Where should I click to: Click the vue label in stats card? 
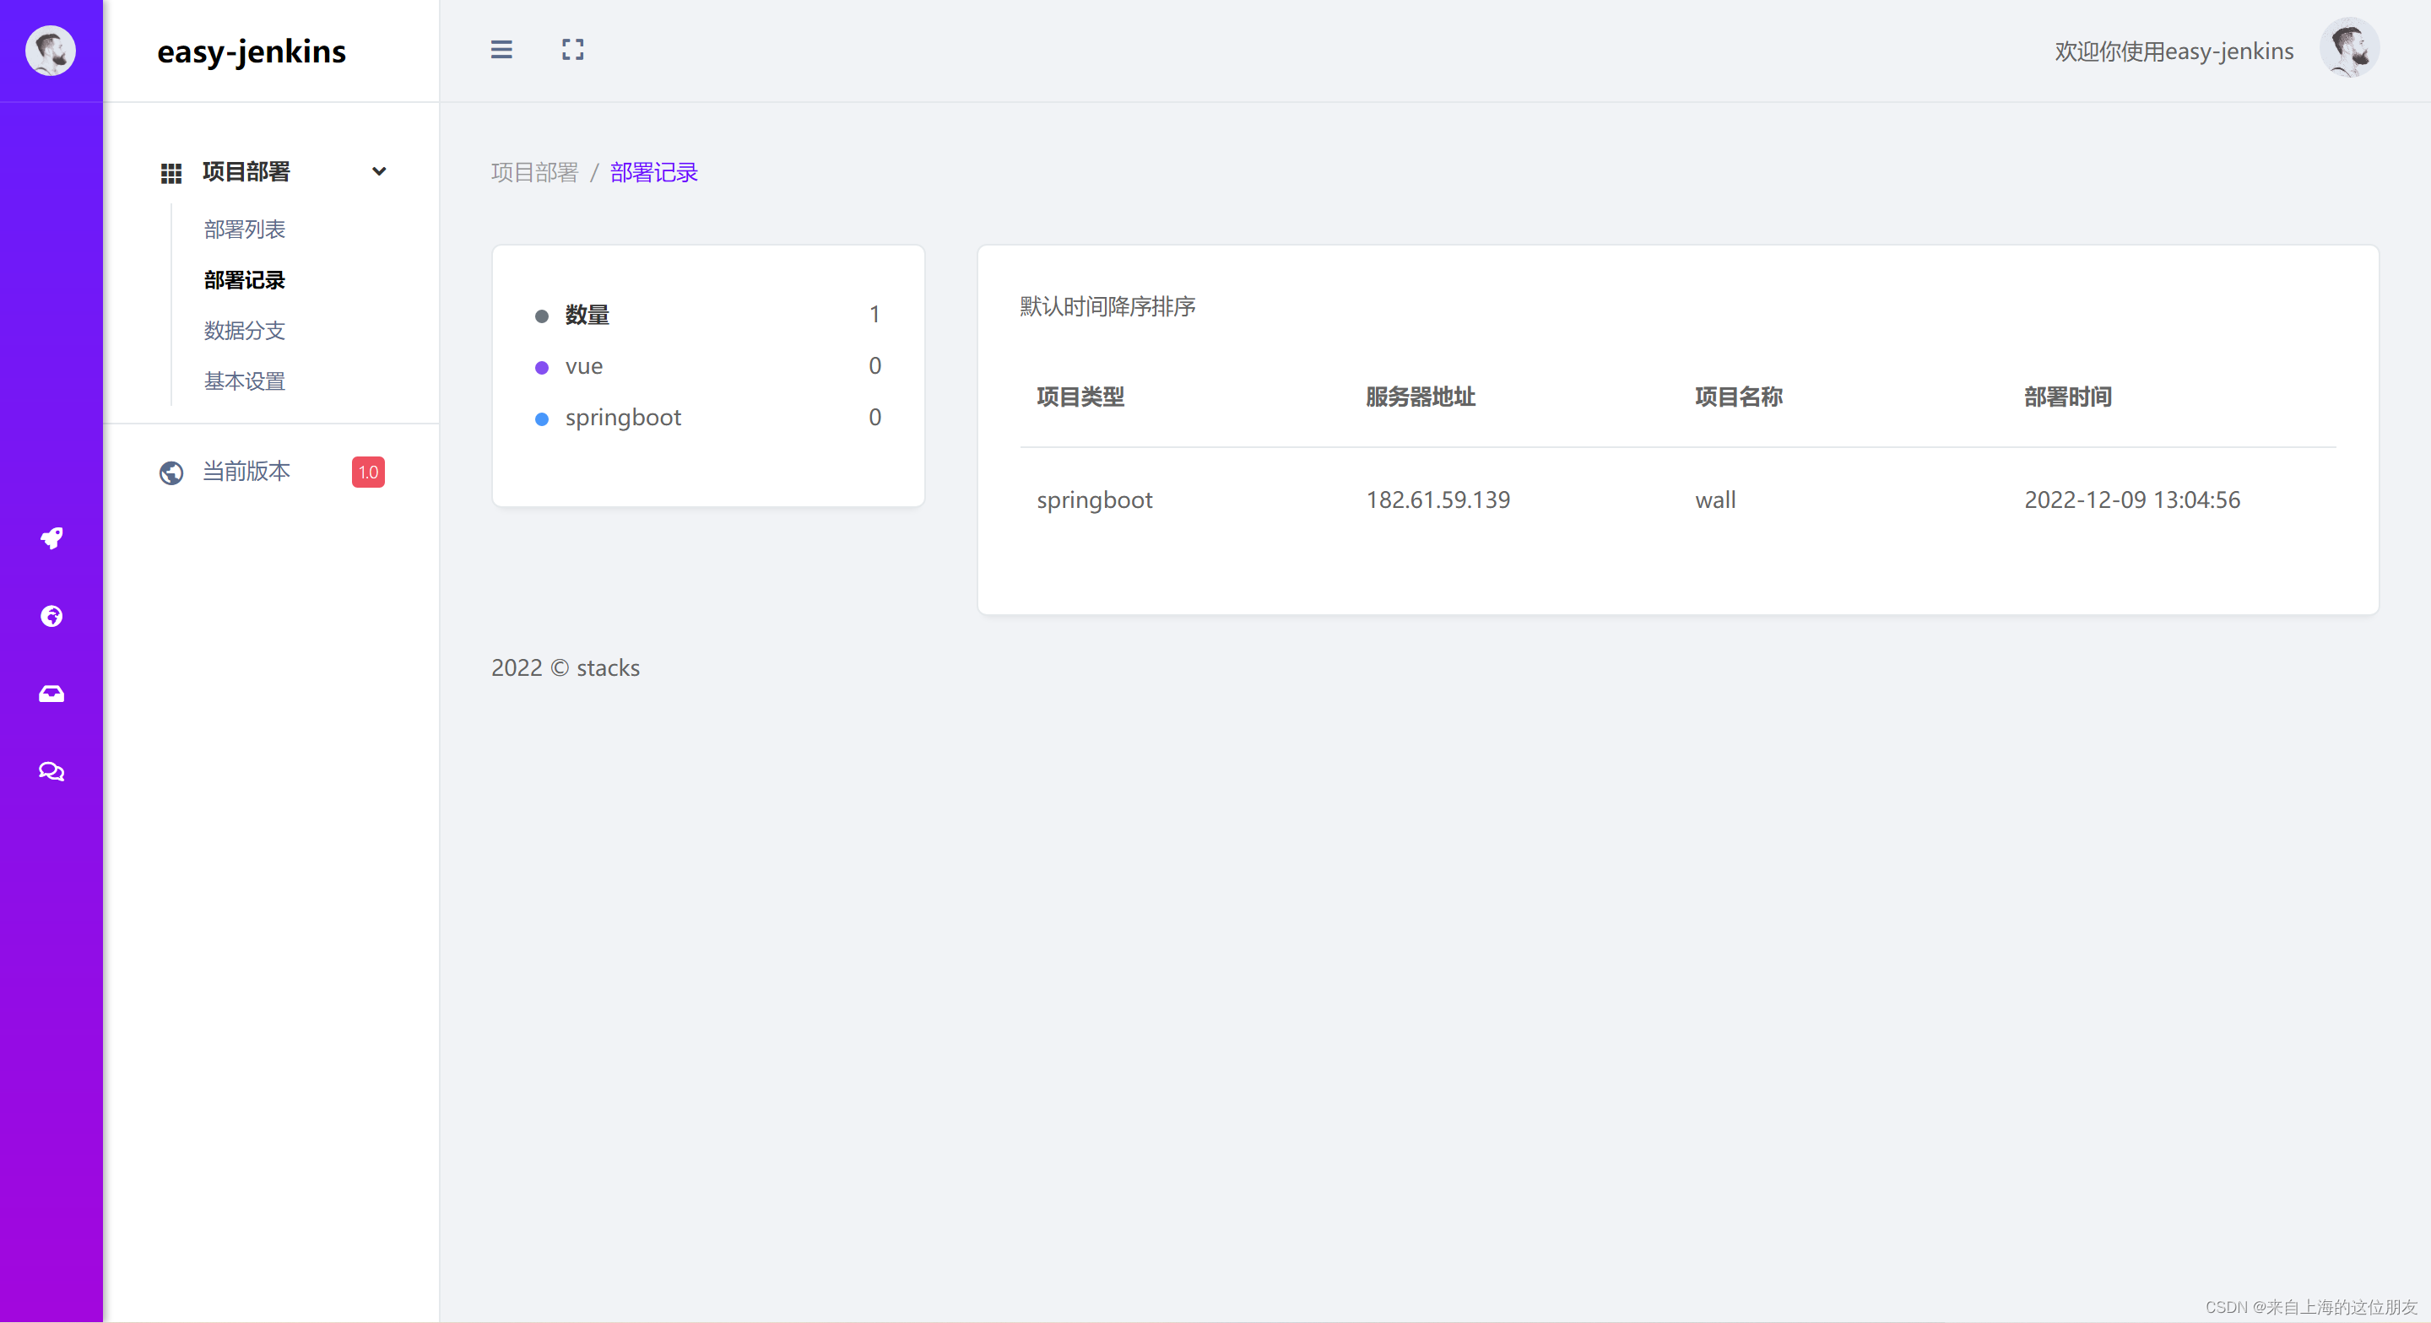[x=584, y=366]
